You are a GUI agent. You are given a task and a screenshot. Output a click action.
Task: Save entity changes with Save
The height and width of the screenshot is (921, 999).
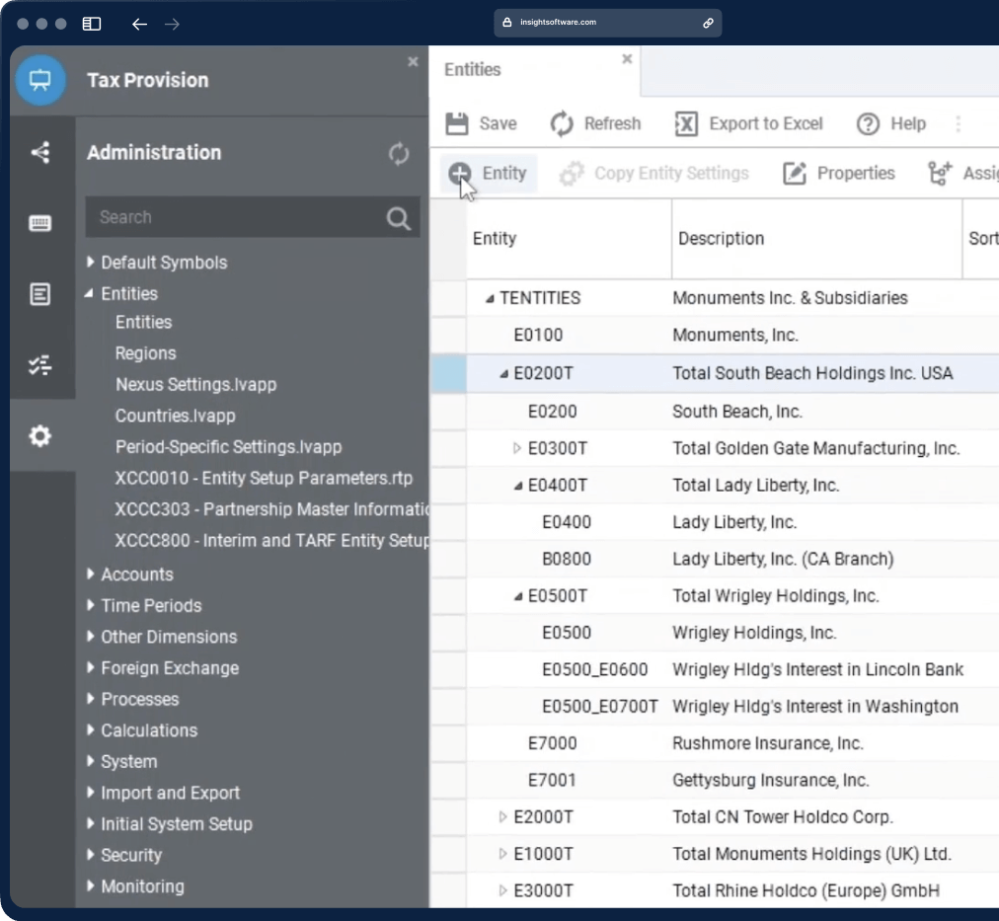(x=481, y=123)
